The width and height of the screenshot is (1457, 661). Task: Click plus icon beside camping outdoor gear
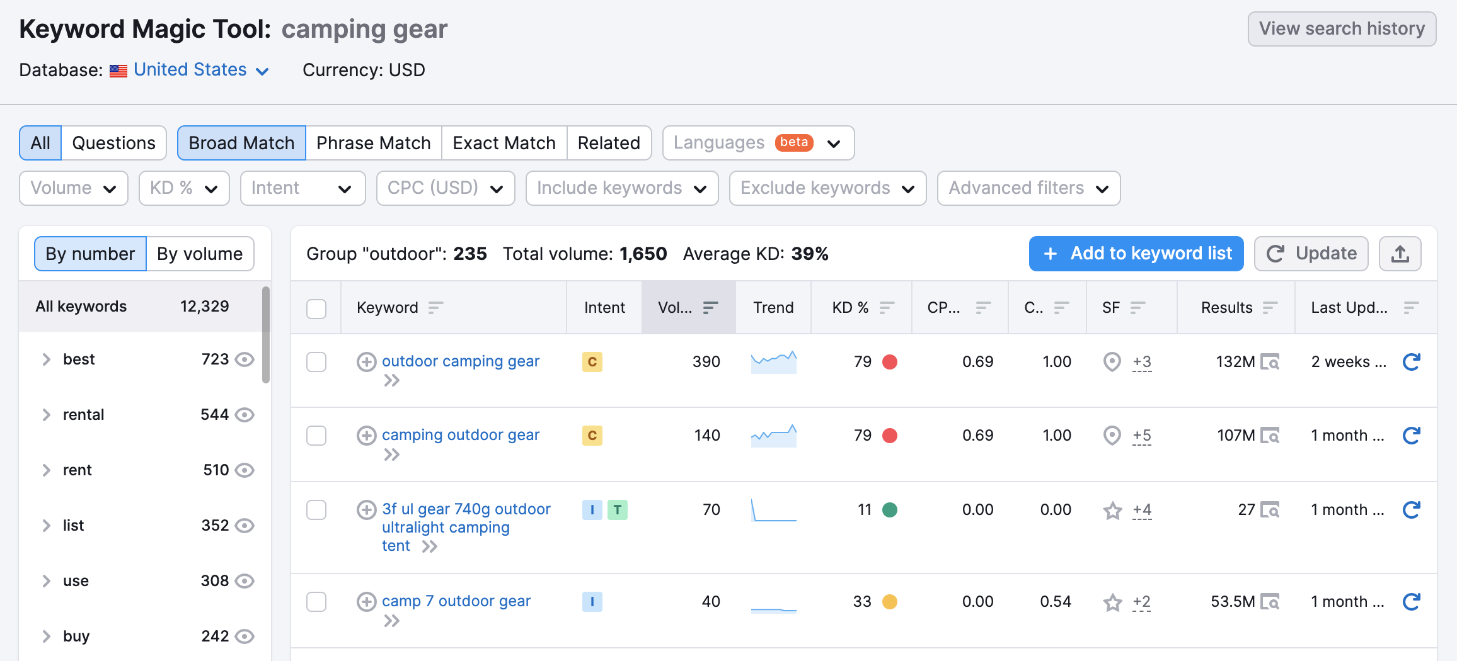pyautogui.click(x=366, y=435)
